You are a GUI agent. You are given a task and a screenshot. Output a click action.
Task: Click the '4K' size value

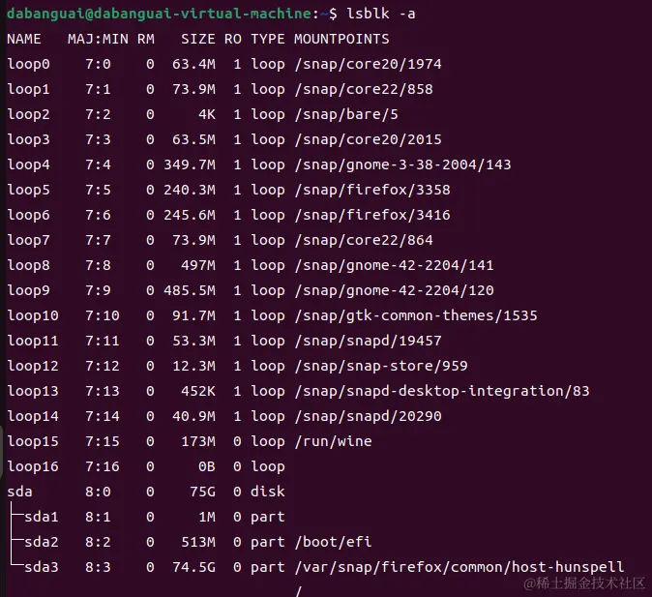207,114
